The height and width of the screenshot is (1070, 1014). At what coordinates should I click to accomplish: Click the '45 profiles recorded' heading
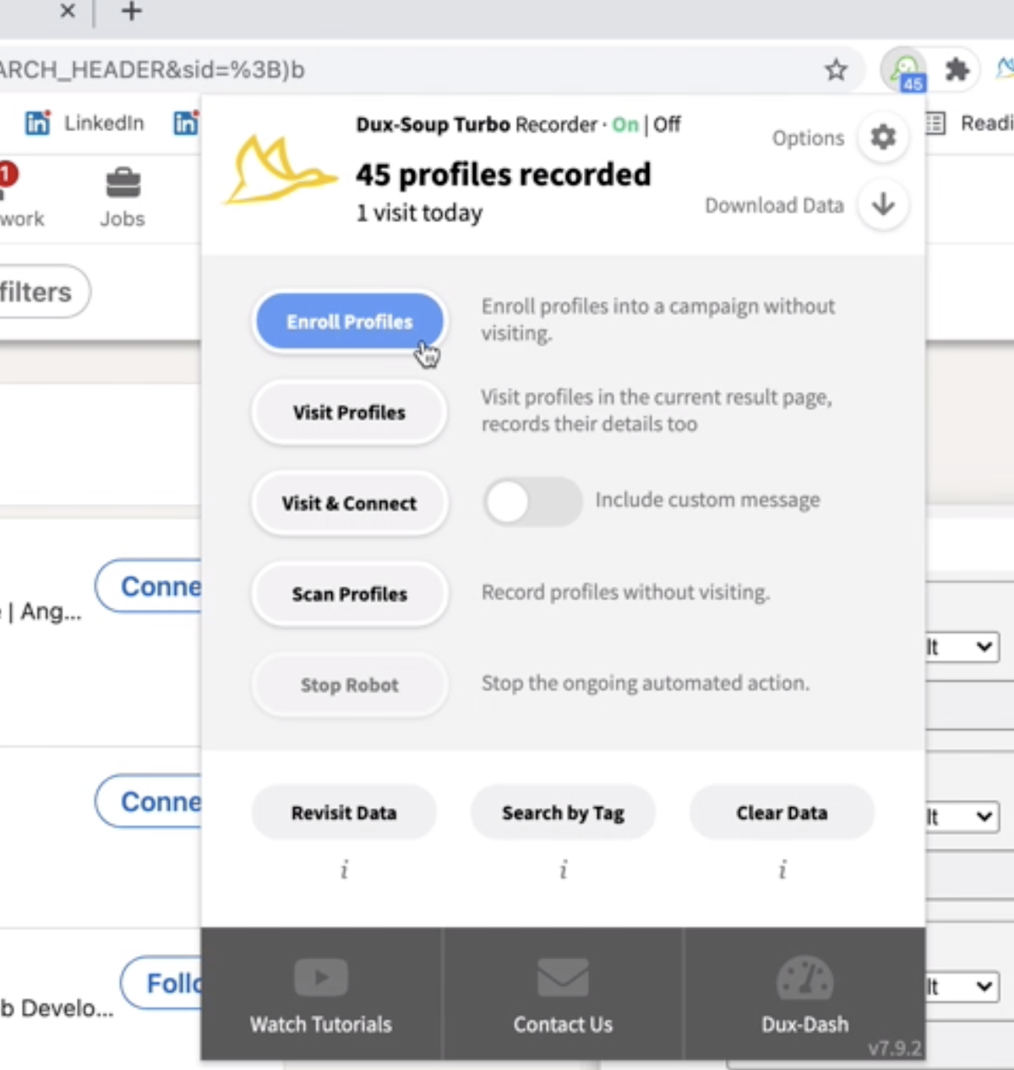coord(504,175)
